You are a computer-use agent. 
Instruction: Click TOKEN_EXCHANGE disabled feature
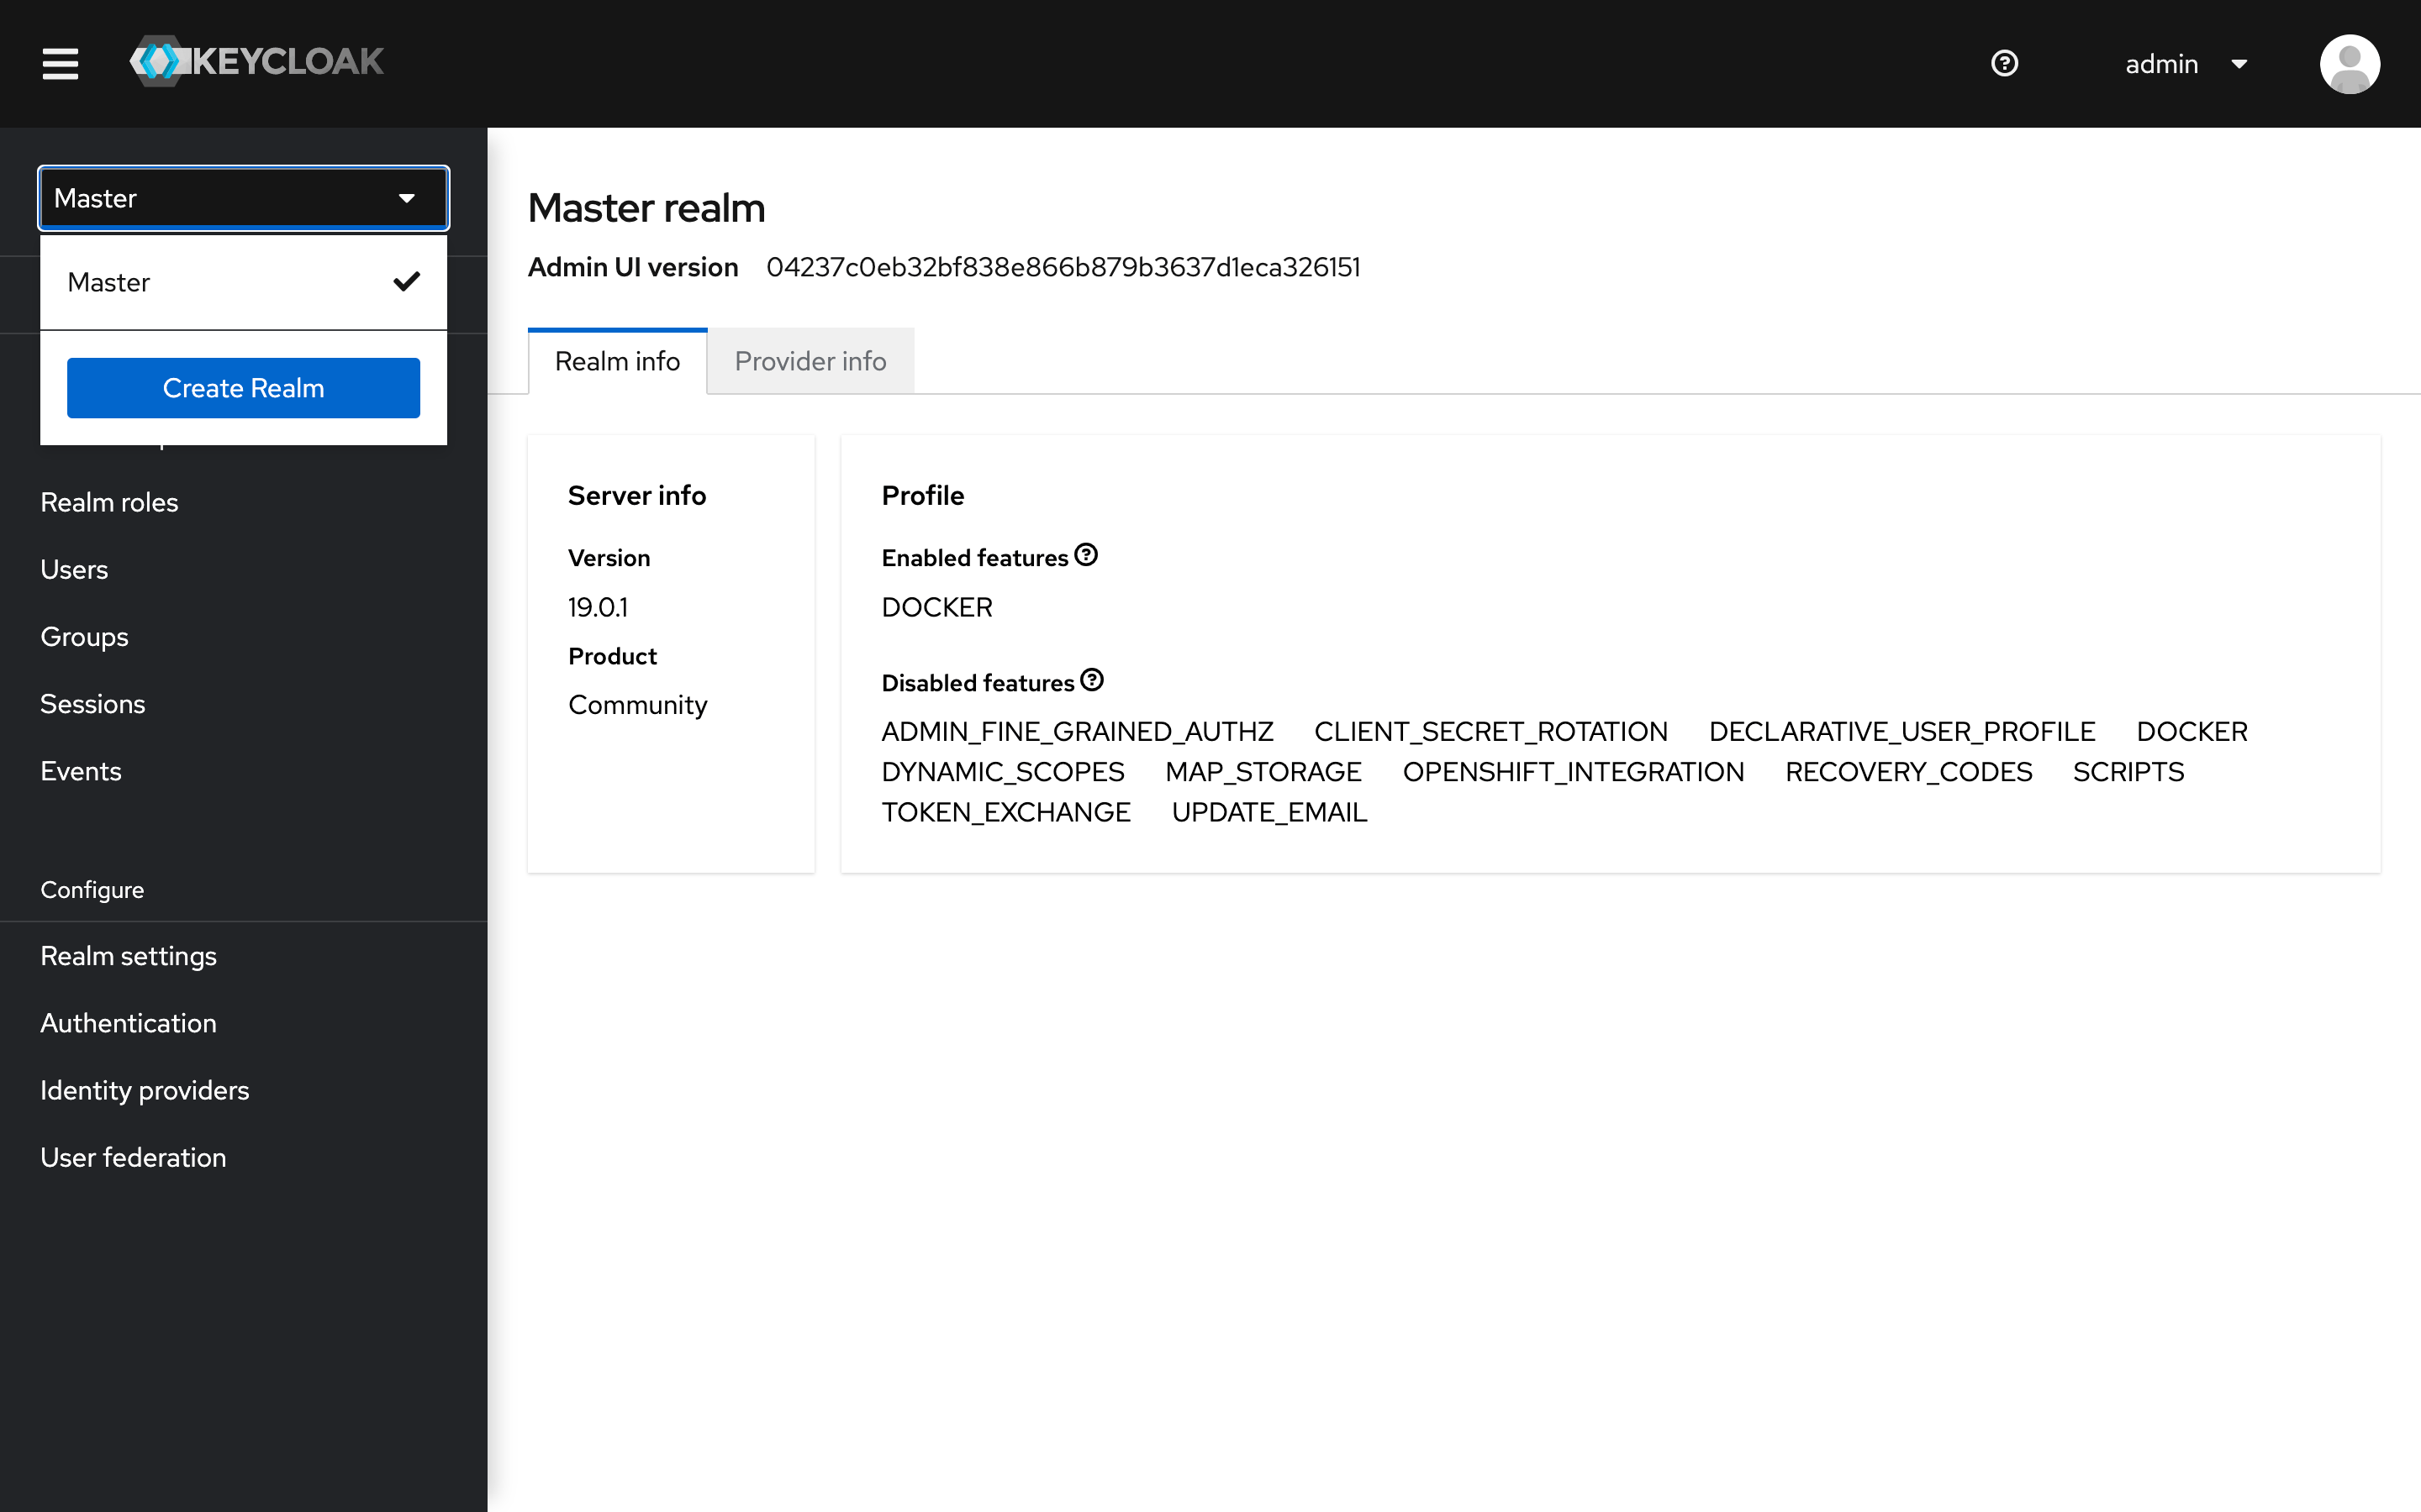click(1005, 812)
